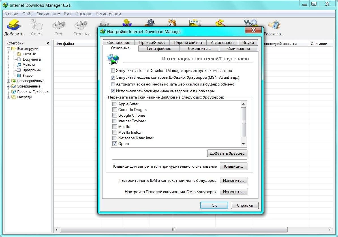Open the Вид menu
The height and width of the screenshot is (237, 338).
click(x=67, y=14)
